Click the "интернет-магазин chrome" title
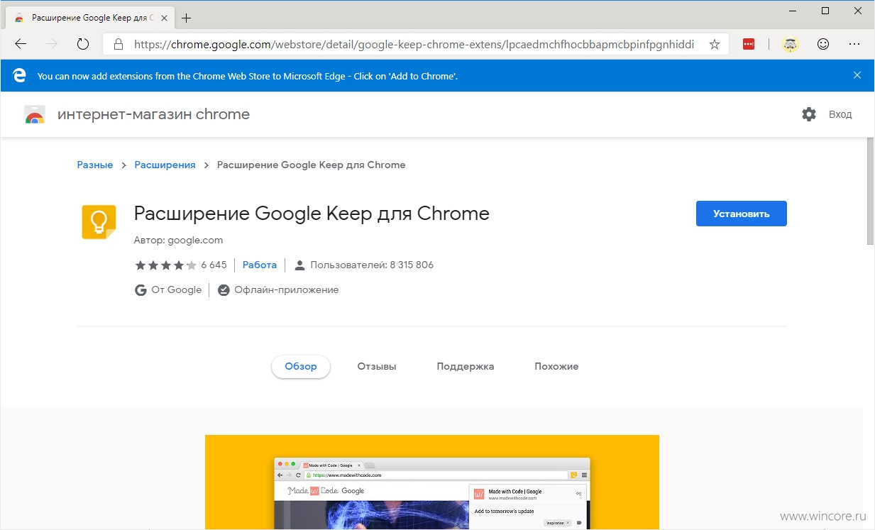Screen dimensions: 875x530 [x=153, y=114]
